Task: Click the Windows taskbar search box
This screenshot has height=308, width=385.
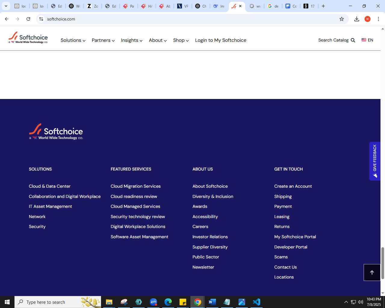Action: [x=58, y=302]
